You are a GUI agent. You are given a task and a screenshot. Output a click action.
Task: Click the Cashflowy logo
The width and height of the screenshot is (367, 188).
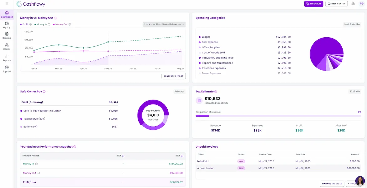point(31,4)
